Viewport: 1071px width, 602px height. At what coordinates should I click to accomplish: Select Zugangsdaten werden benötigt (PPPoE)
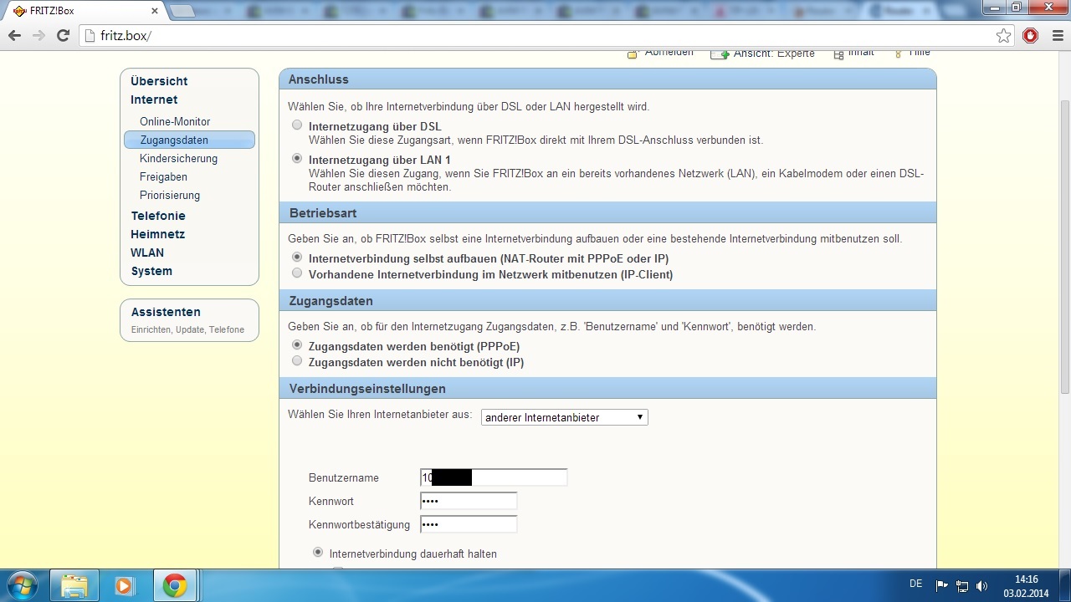(297, 345)
